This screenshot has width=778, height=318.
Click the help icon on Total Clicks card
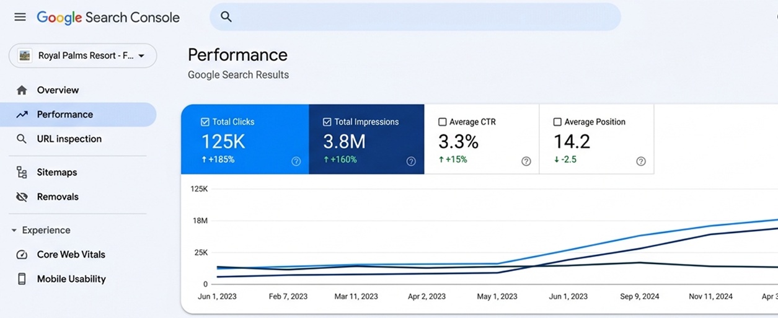tap(296, 161)
